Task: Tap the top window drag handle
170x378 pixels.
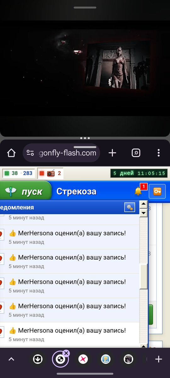Action: [x=85, y=7]
